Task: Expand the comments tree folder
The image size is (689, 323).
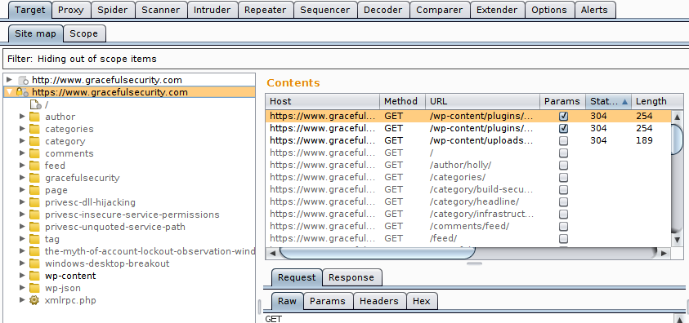Action: coord(22,153)
